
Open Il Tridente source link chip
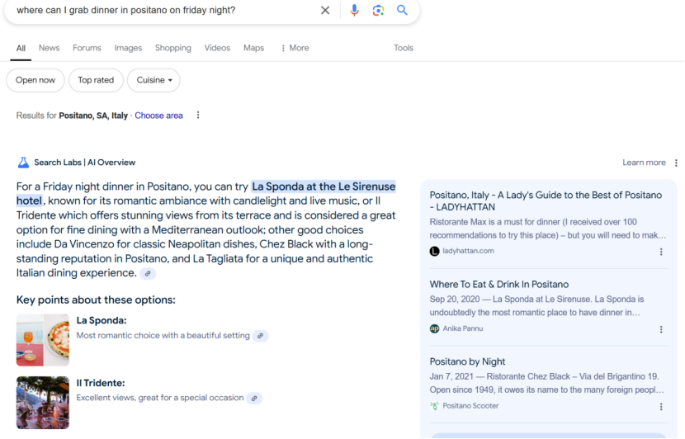tap(254, 398)
